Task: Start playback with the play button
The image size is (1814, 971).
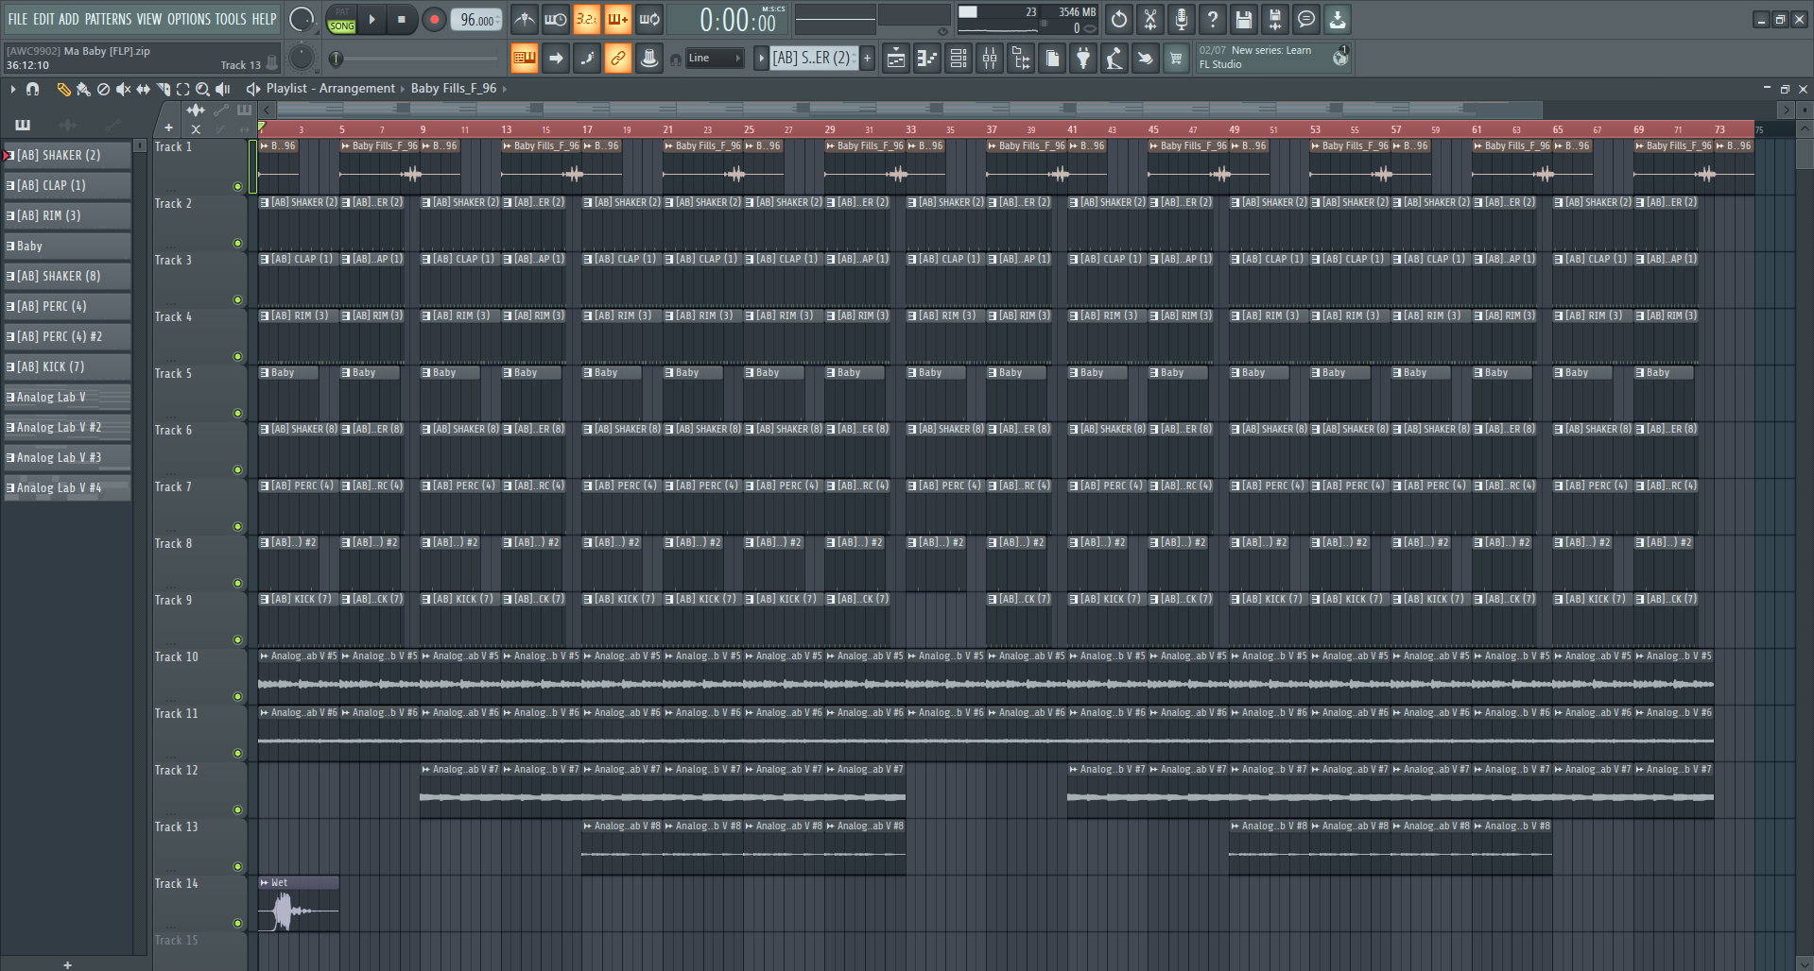Action: pyautogui.click(x=372, y=19)
